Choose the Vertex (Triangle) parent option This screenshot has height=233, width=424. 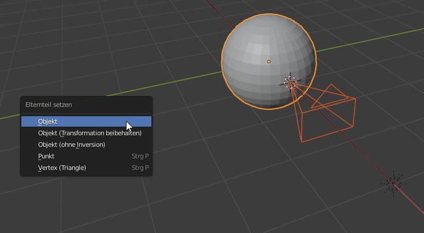coord(62,168)
